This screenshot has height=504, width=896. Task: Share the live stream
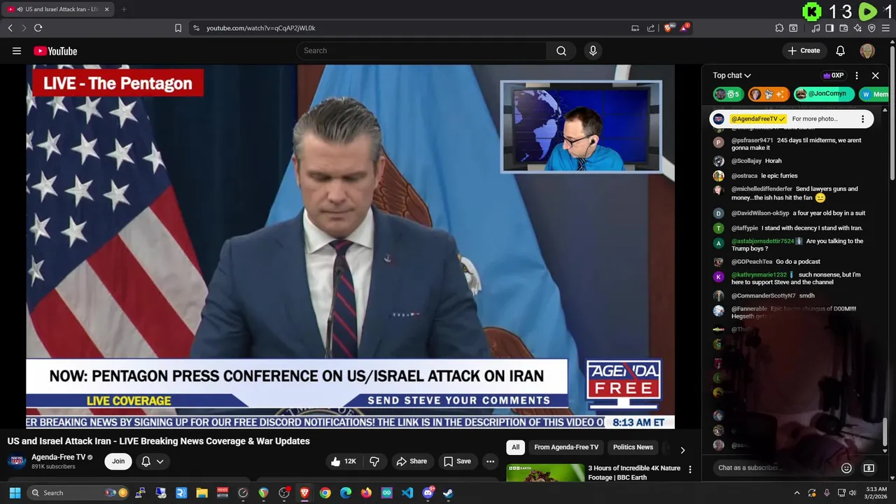point(411,461)
